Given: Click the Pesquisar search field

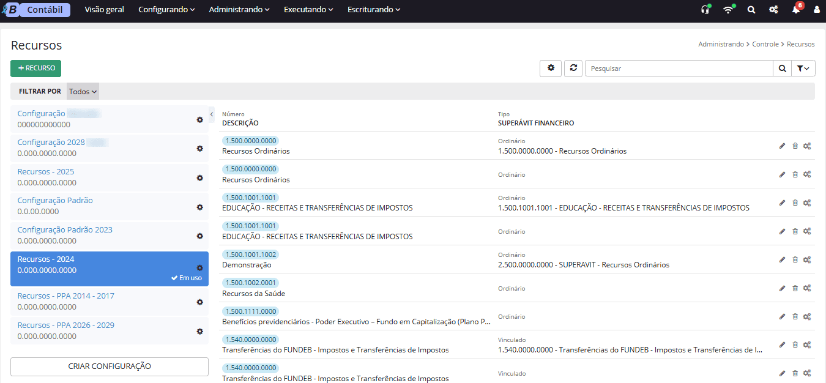Looking at the screenshot, I should tap(679, 69).
